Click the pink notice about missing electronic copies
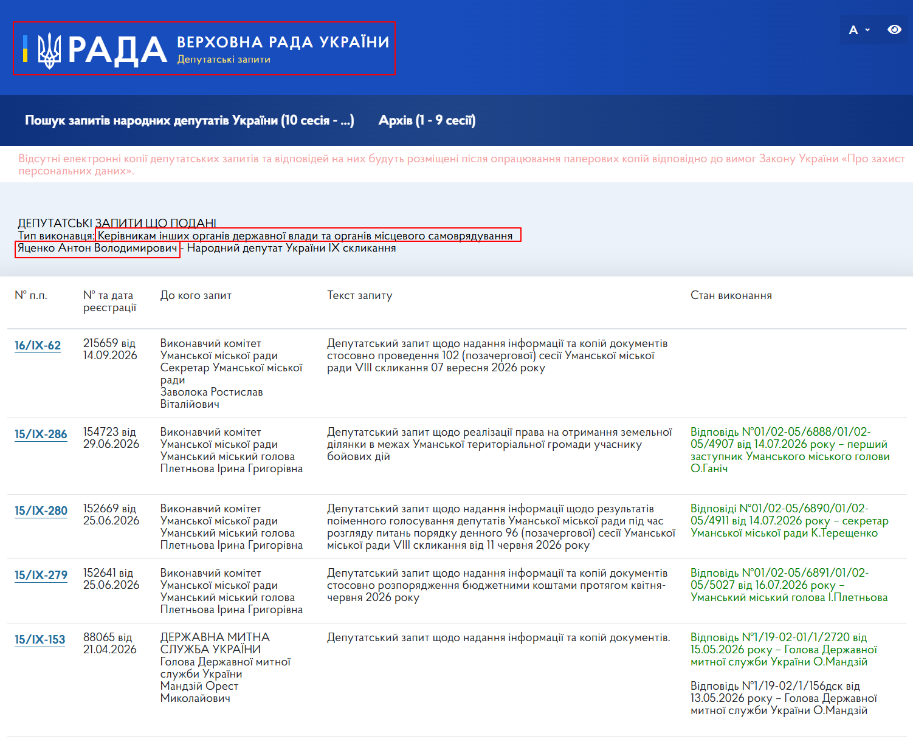Image resolution: width=913 pixels, height=742 pixels. tap(461, 165)
